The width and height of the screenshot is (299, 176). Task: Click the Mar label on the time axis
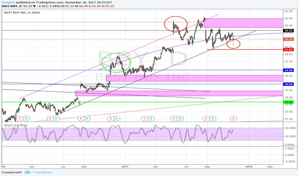(270, 167)
